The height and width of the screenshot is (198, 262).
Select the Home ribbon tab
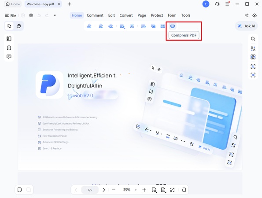click(77, 15)
